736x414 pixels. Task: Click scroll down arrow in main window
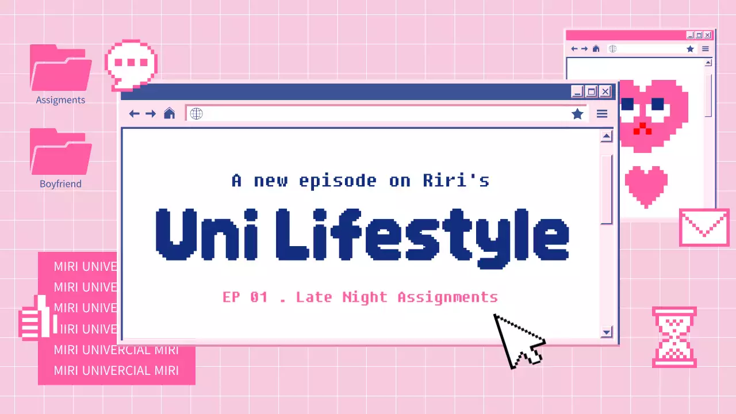[x=606, y=332]
